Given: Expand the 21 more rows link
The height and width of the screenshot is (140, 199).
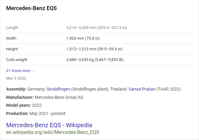Looking at the screenshot, I should 20,70.
